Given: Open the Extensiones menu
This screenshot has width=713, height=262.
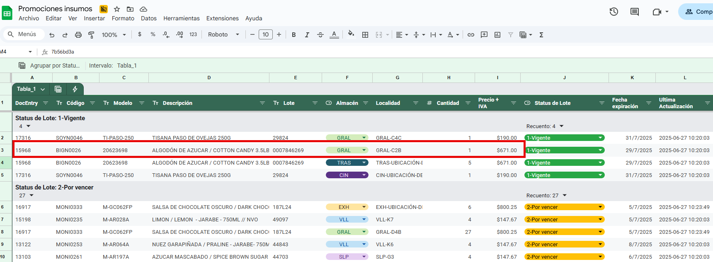Looking at the screenshot, I should [222, 18].
